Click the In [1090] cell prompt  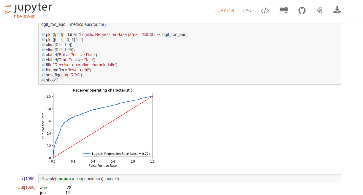tap(28, 179)
